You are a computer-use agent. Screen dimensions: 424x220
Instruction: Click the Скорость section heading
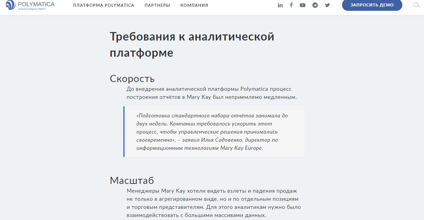(x=132, y=78)
